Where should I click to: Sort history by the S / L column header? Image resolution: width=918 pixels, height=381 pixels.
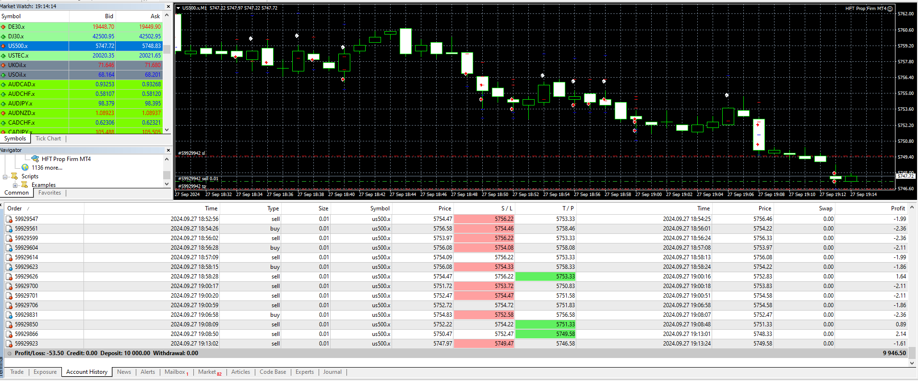(x=484, y=208)
